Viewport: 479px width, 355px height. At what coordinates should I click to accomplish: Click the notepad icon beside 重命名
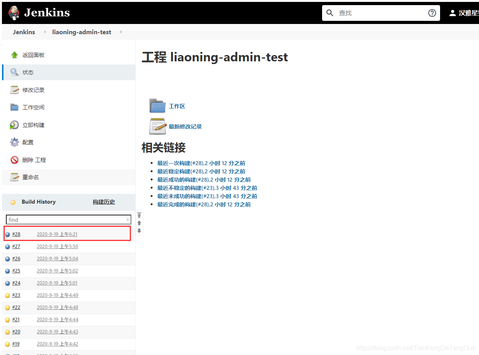click(15, 177)
